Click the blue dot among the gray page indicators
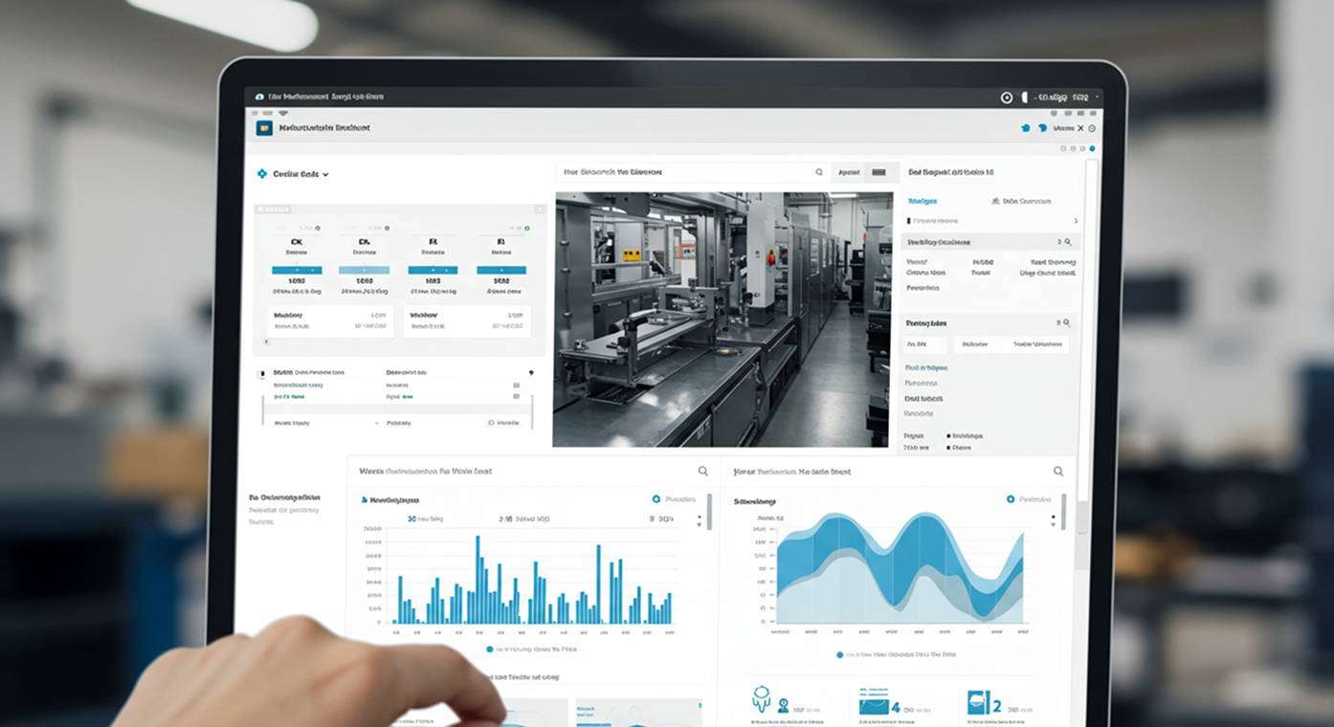 pyautogui.click(x=1092, y=149)
